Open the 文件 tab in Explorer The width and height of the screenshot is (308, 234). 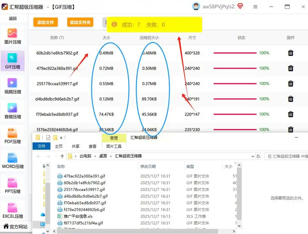pyautogui.click(x=41, y=146)
